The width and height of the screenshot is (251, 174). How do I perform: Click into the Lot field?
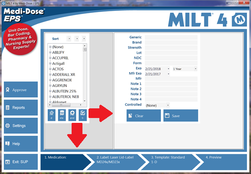(x=171, y=53)
